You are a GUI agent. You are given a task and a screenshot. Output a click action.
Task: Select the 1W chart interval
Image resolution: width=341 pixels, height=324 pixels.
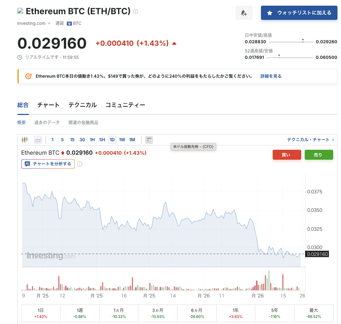122,140
